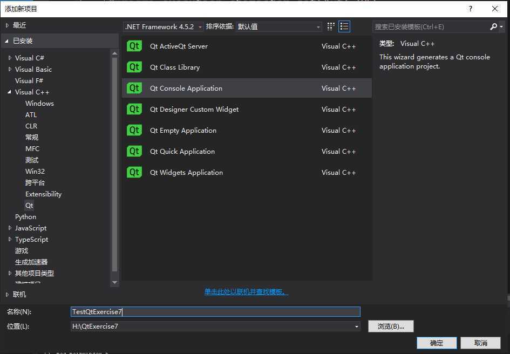Click the Qt Console Application template icon

[x=134, y=88]
